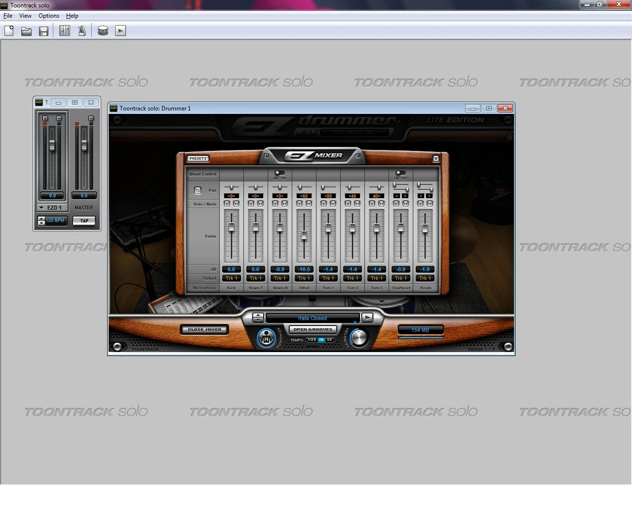The image size is (632, 505).
Task: Open the View menu
Action: tap(25, 16)
